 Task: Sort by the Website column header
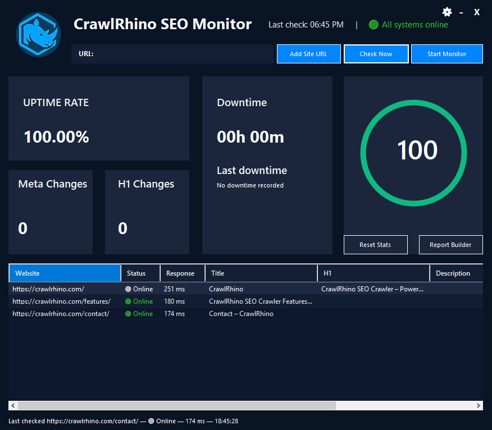[65, 273]
